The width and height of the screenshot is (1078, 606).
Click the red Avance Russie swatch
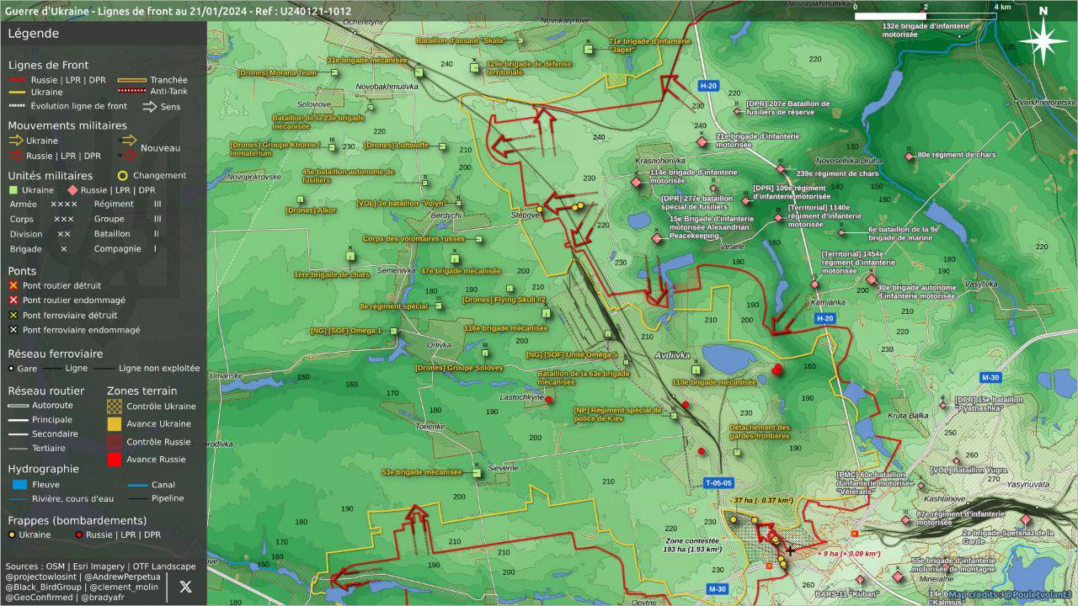tap(115, 460)
